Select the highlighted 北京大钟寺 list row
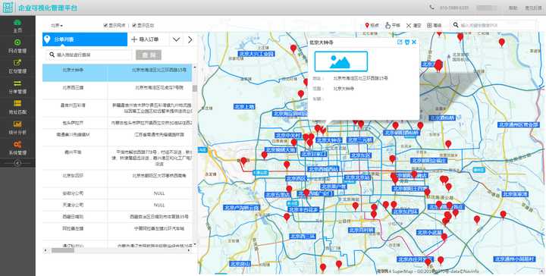 pos(117,72)
